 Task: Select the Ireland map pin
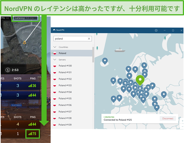point(113,81)
